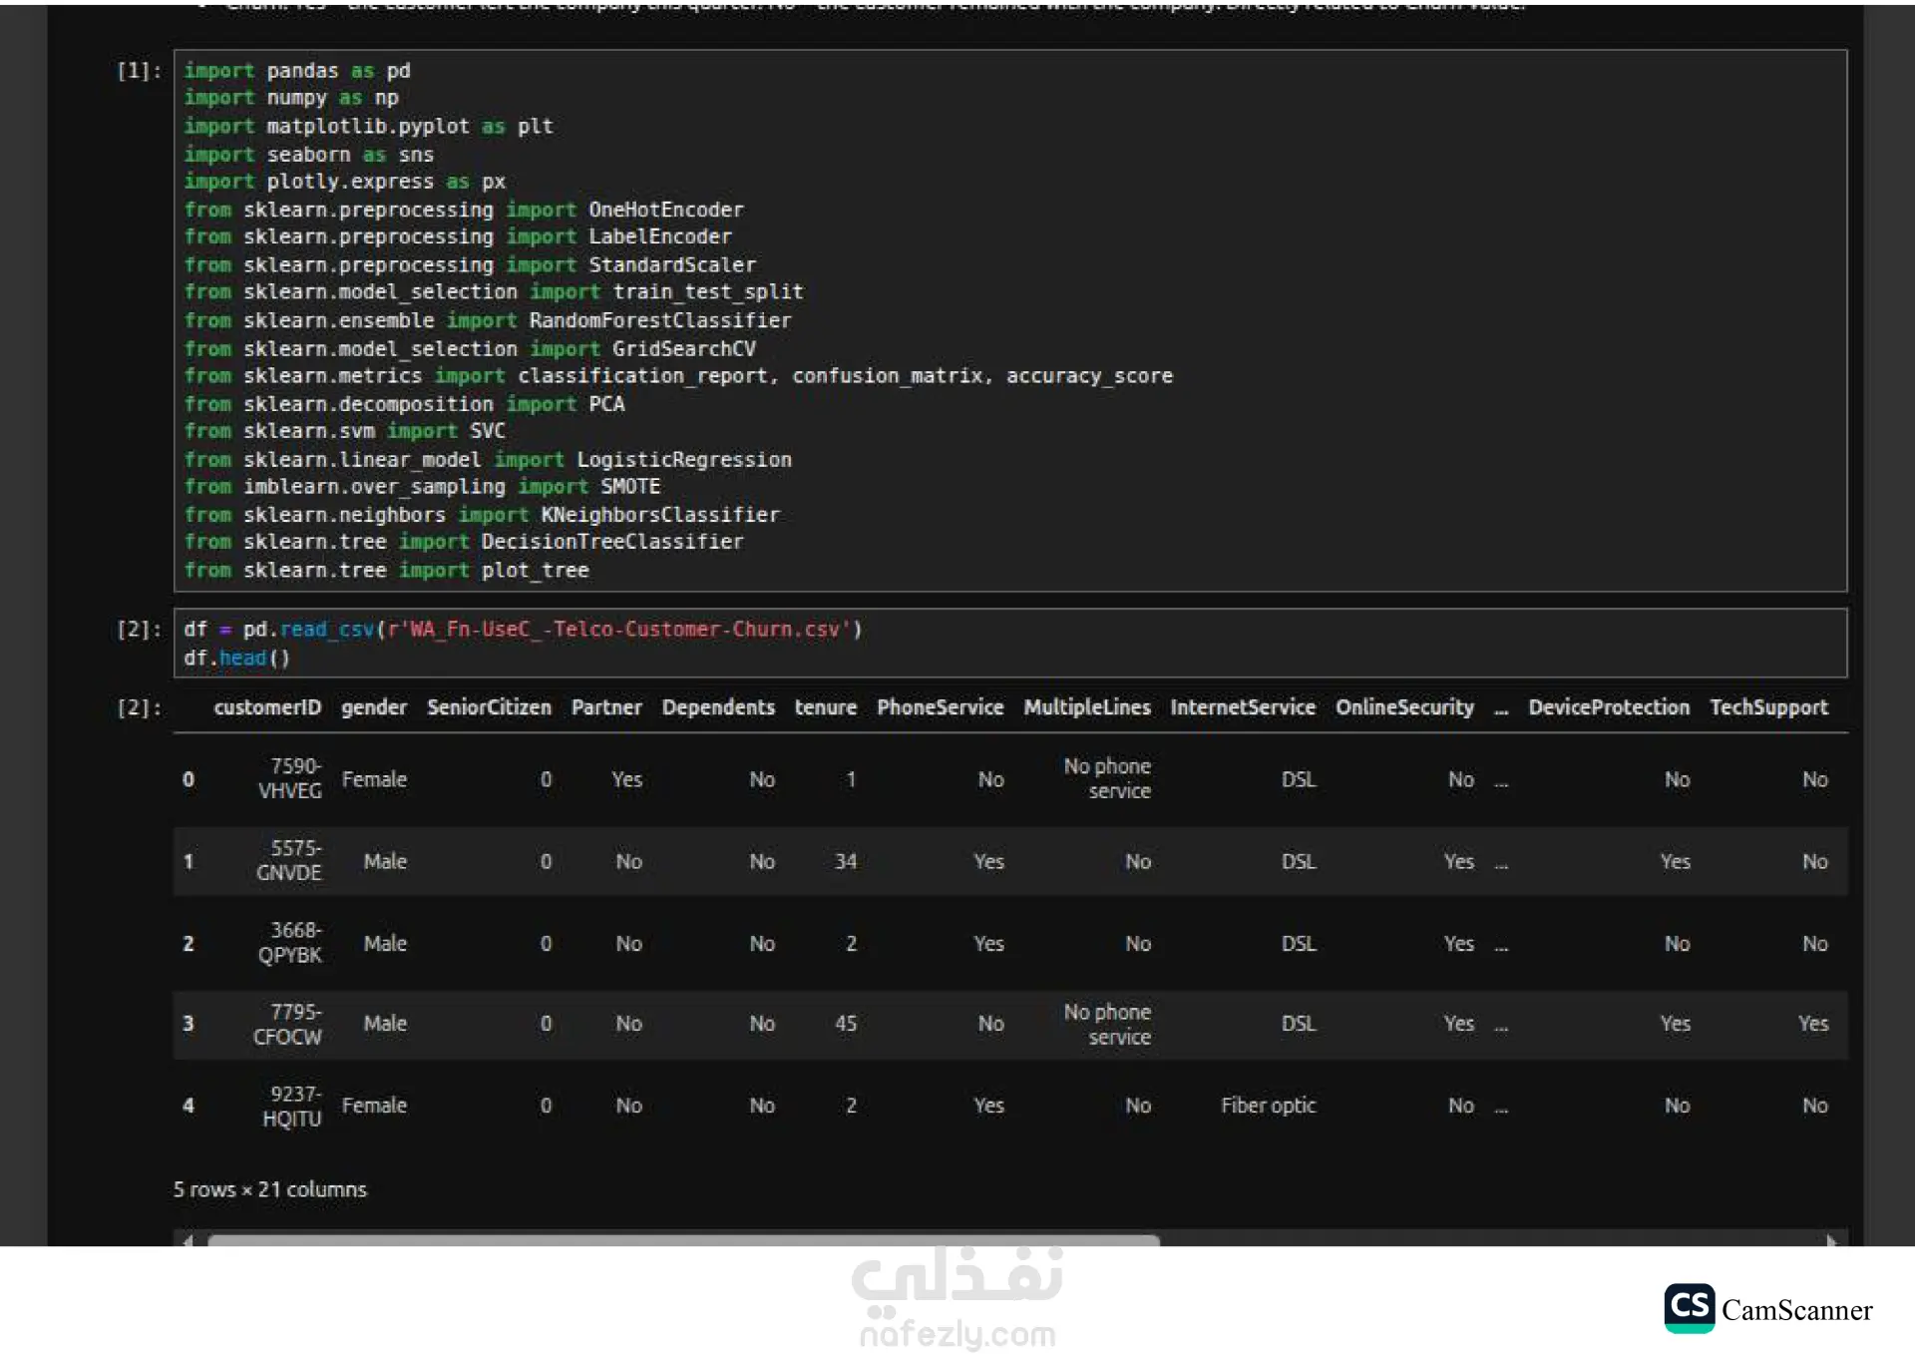Click the Fiber optic cell in row 4
The width and height of the screenshot is (1915, 1354).
(x=1268, y=1106)
